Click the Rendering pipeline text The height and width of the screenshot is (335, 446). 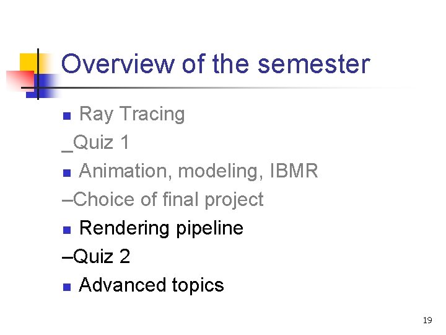[x=161, y=228]
